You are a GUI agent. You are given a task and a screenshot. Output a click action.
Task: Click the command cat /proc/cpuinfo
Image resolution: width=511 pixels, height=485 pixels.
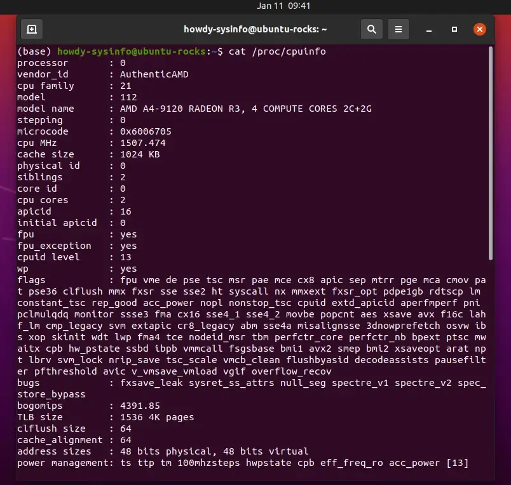277,51
